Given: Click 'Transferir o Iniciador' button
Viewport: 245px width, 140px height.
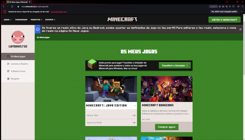Looking at the screenshot, I should pyautogui.click(x=175, y=66).
